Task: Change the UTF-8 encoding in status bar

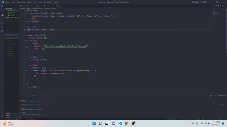Action: coord(180,119)
